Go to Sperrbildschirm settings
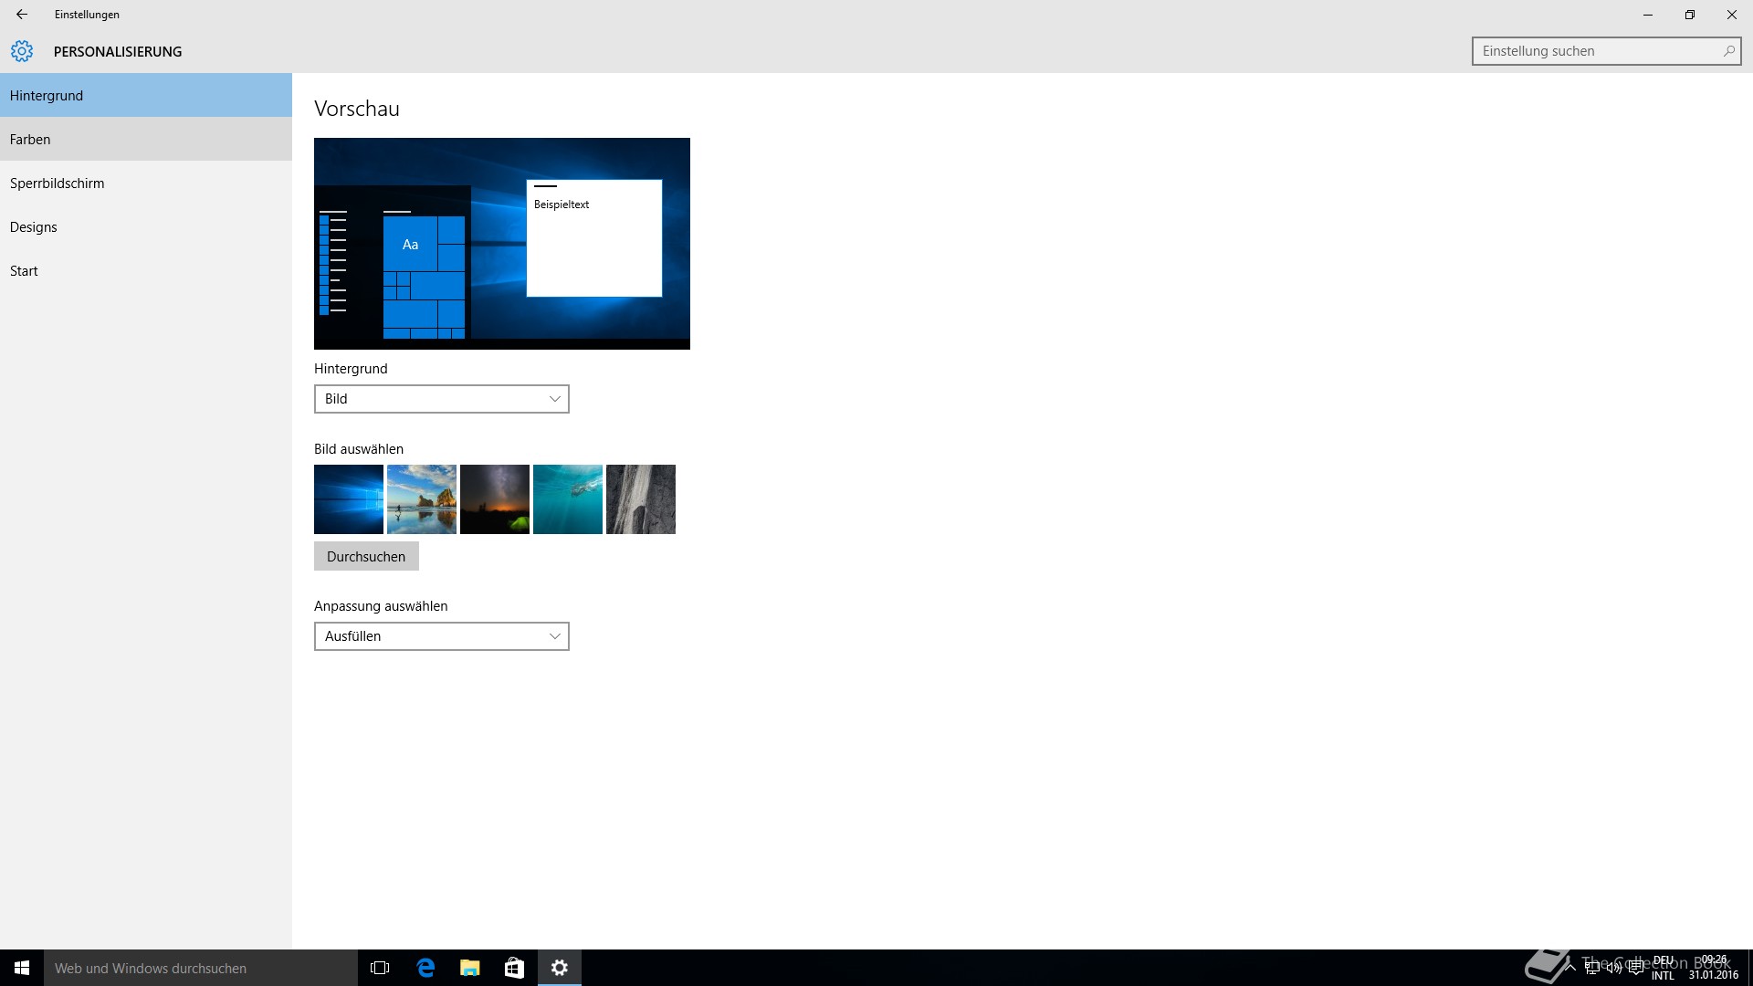This screenshot has height=986, width=1753. (146, 183)
